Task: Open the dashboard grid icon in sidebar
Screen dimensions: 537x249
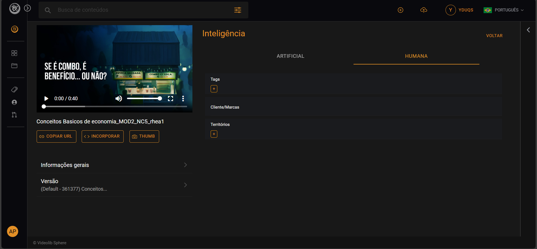Action: tap(14, 53)
